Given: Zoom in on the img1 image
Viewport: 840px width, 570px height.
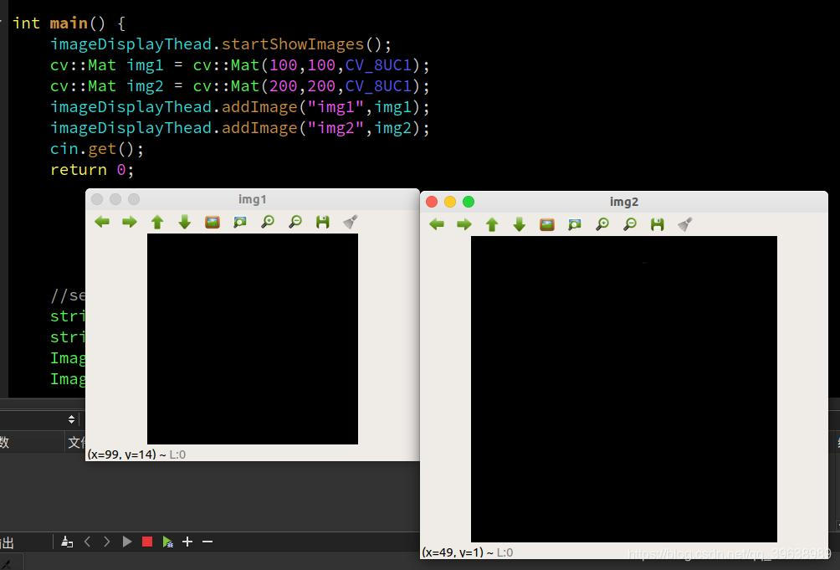Looking at the screenshot, I should (268, 222).
